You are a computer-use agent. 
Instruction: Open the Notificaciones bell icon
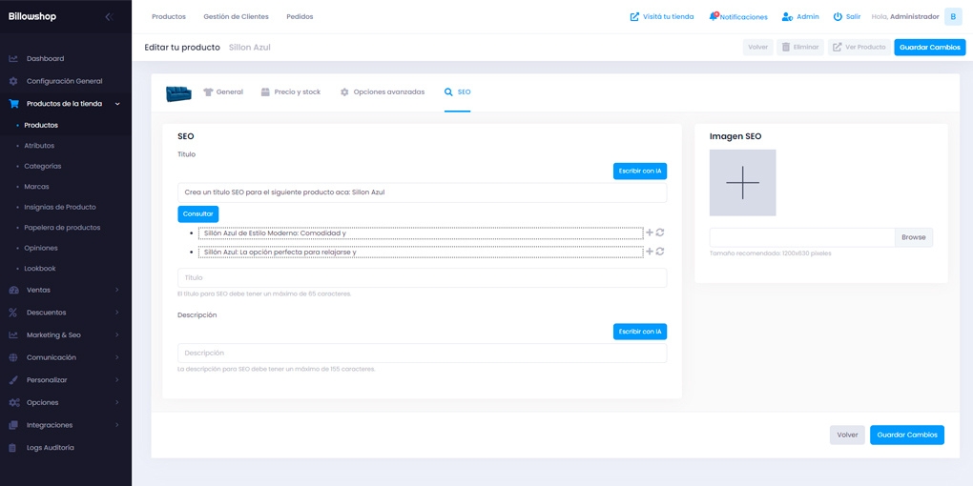click(713, 17)
